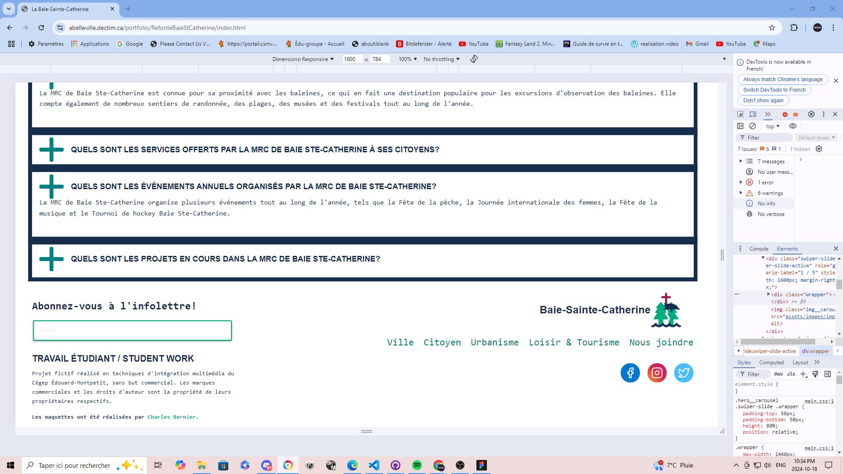The height and width of the screenshot is (474, 843).
Task: Click the DevTools close panel icon
Action: click(x=836, y=115)
